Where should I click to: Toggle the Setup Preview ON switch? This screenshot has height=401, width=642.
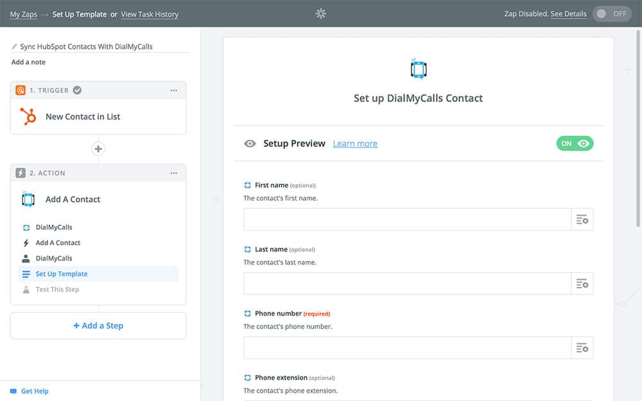(575, 144)
